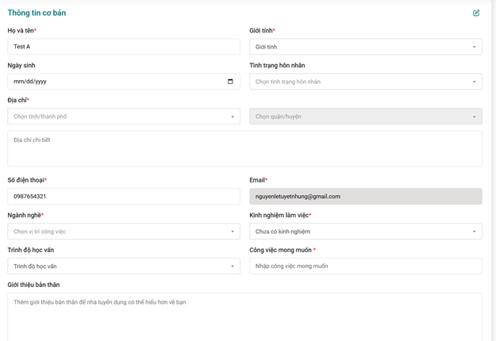Image resolution: width=496 pixels, height=341 pixels.
Task: Select the dd segment of the birth date
Action: (29, 82)
